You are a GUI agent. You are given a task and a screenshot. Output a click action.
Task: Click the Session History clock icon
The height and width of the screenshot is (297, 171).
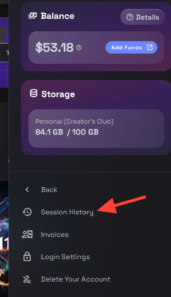(x=27, y=212)
